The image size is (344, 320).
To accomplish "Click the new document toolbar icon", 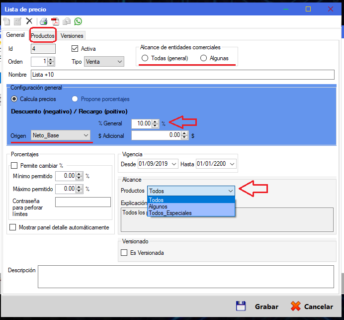I will 6,21.
